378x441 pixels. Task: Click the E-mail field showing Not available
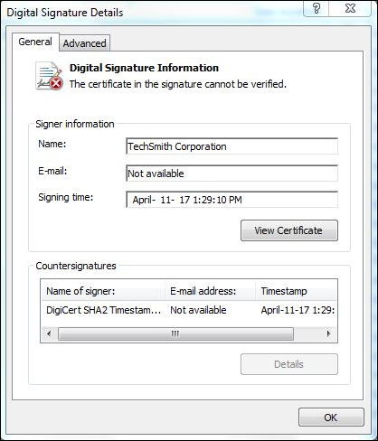point(232,174)
